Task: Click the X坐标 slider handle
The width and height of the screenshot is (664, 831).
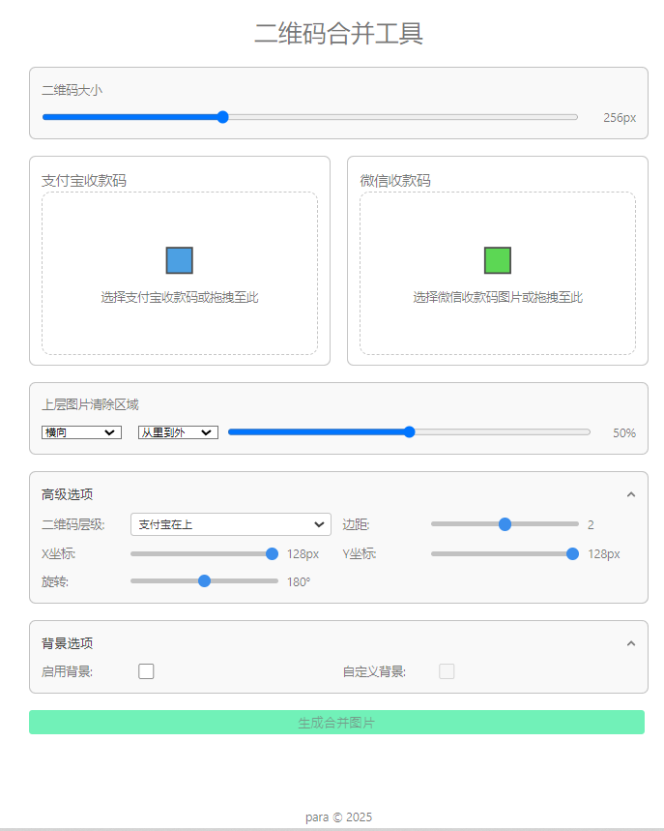Action: [x=272, y=554]
